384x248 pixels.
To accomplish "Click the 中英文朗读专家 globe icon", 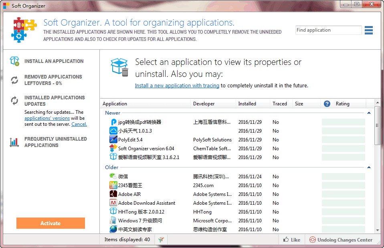I will tap(113, 229).
